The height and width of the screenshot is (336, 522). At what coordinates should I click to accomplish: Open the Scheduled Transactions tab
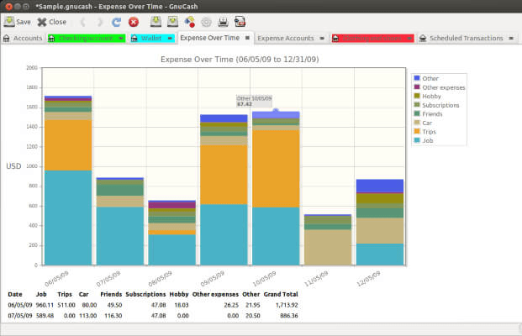click(x=466, y=39)
